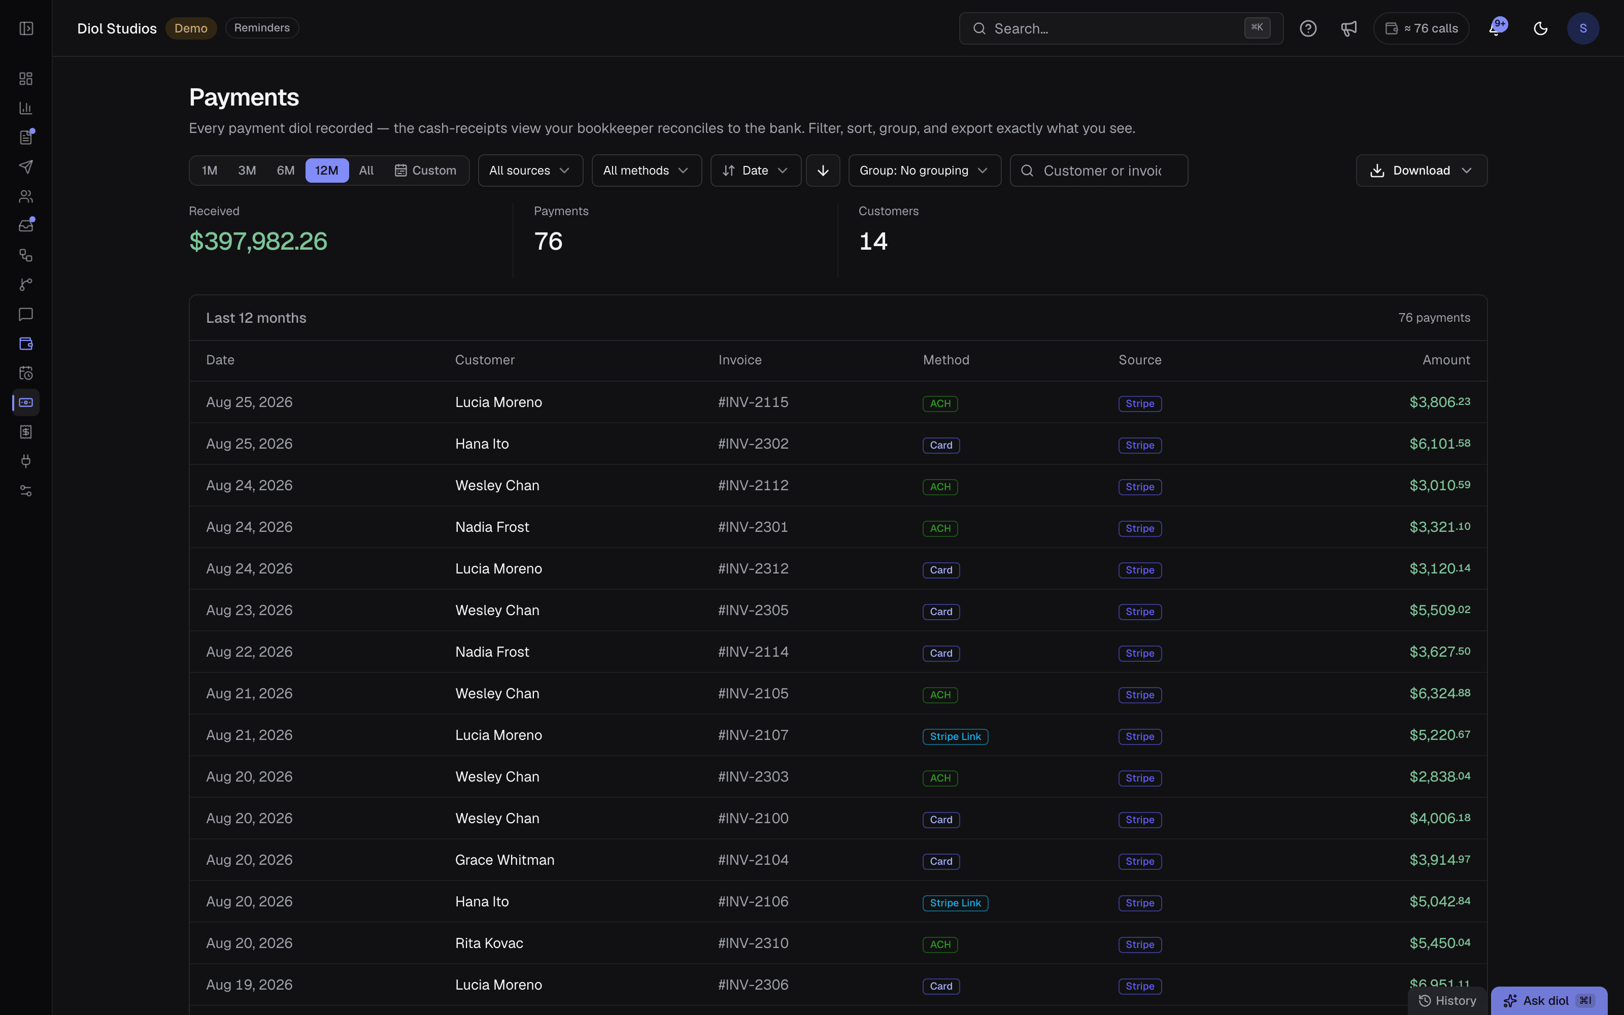Click invoice #INV-2100
The height and width of the screenshot is (1015, 1624).
coord(753,818)
